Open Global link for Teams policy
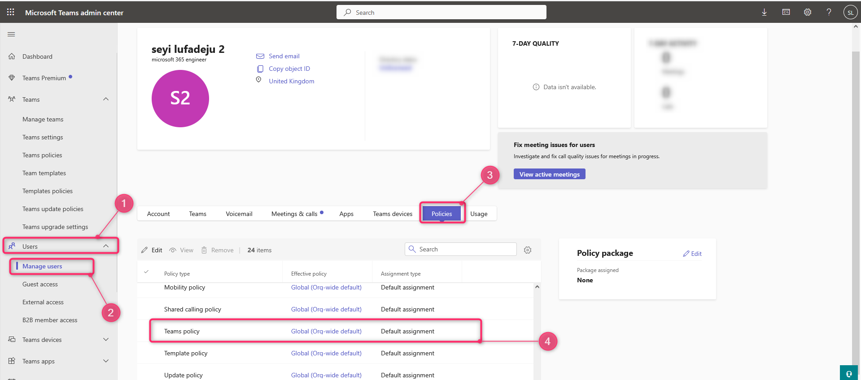 pyautogui.click(x=326, y=331)
